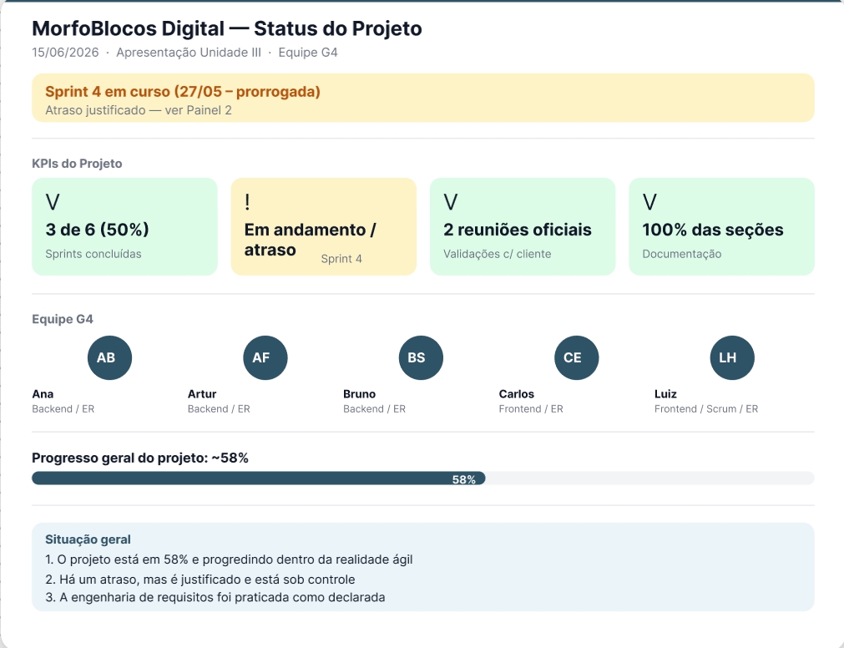Viewport: 844px width, 648px height.
Task: Click the exclamation mark on Sprint 4 card
Action: coord(247,202)
